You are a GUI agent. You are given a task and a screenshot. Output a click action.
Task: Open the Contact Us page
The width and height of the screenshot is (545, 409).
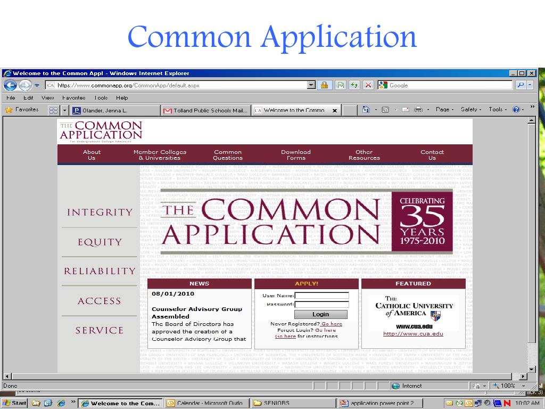pos(432,155)
